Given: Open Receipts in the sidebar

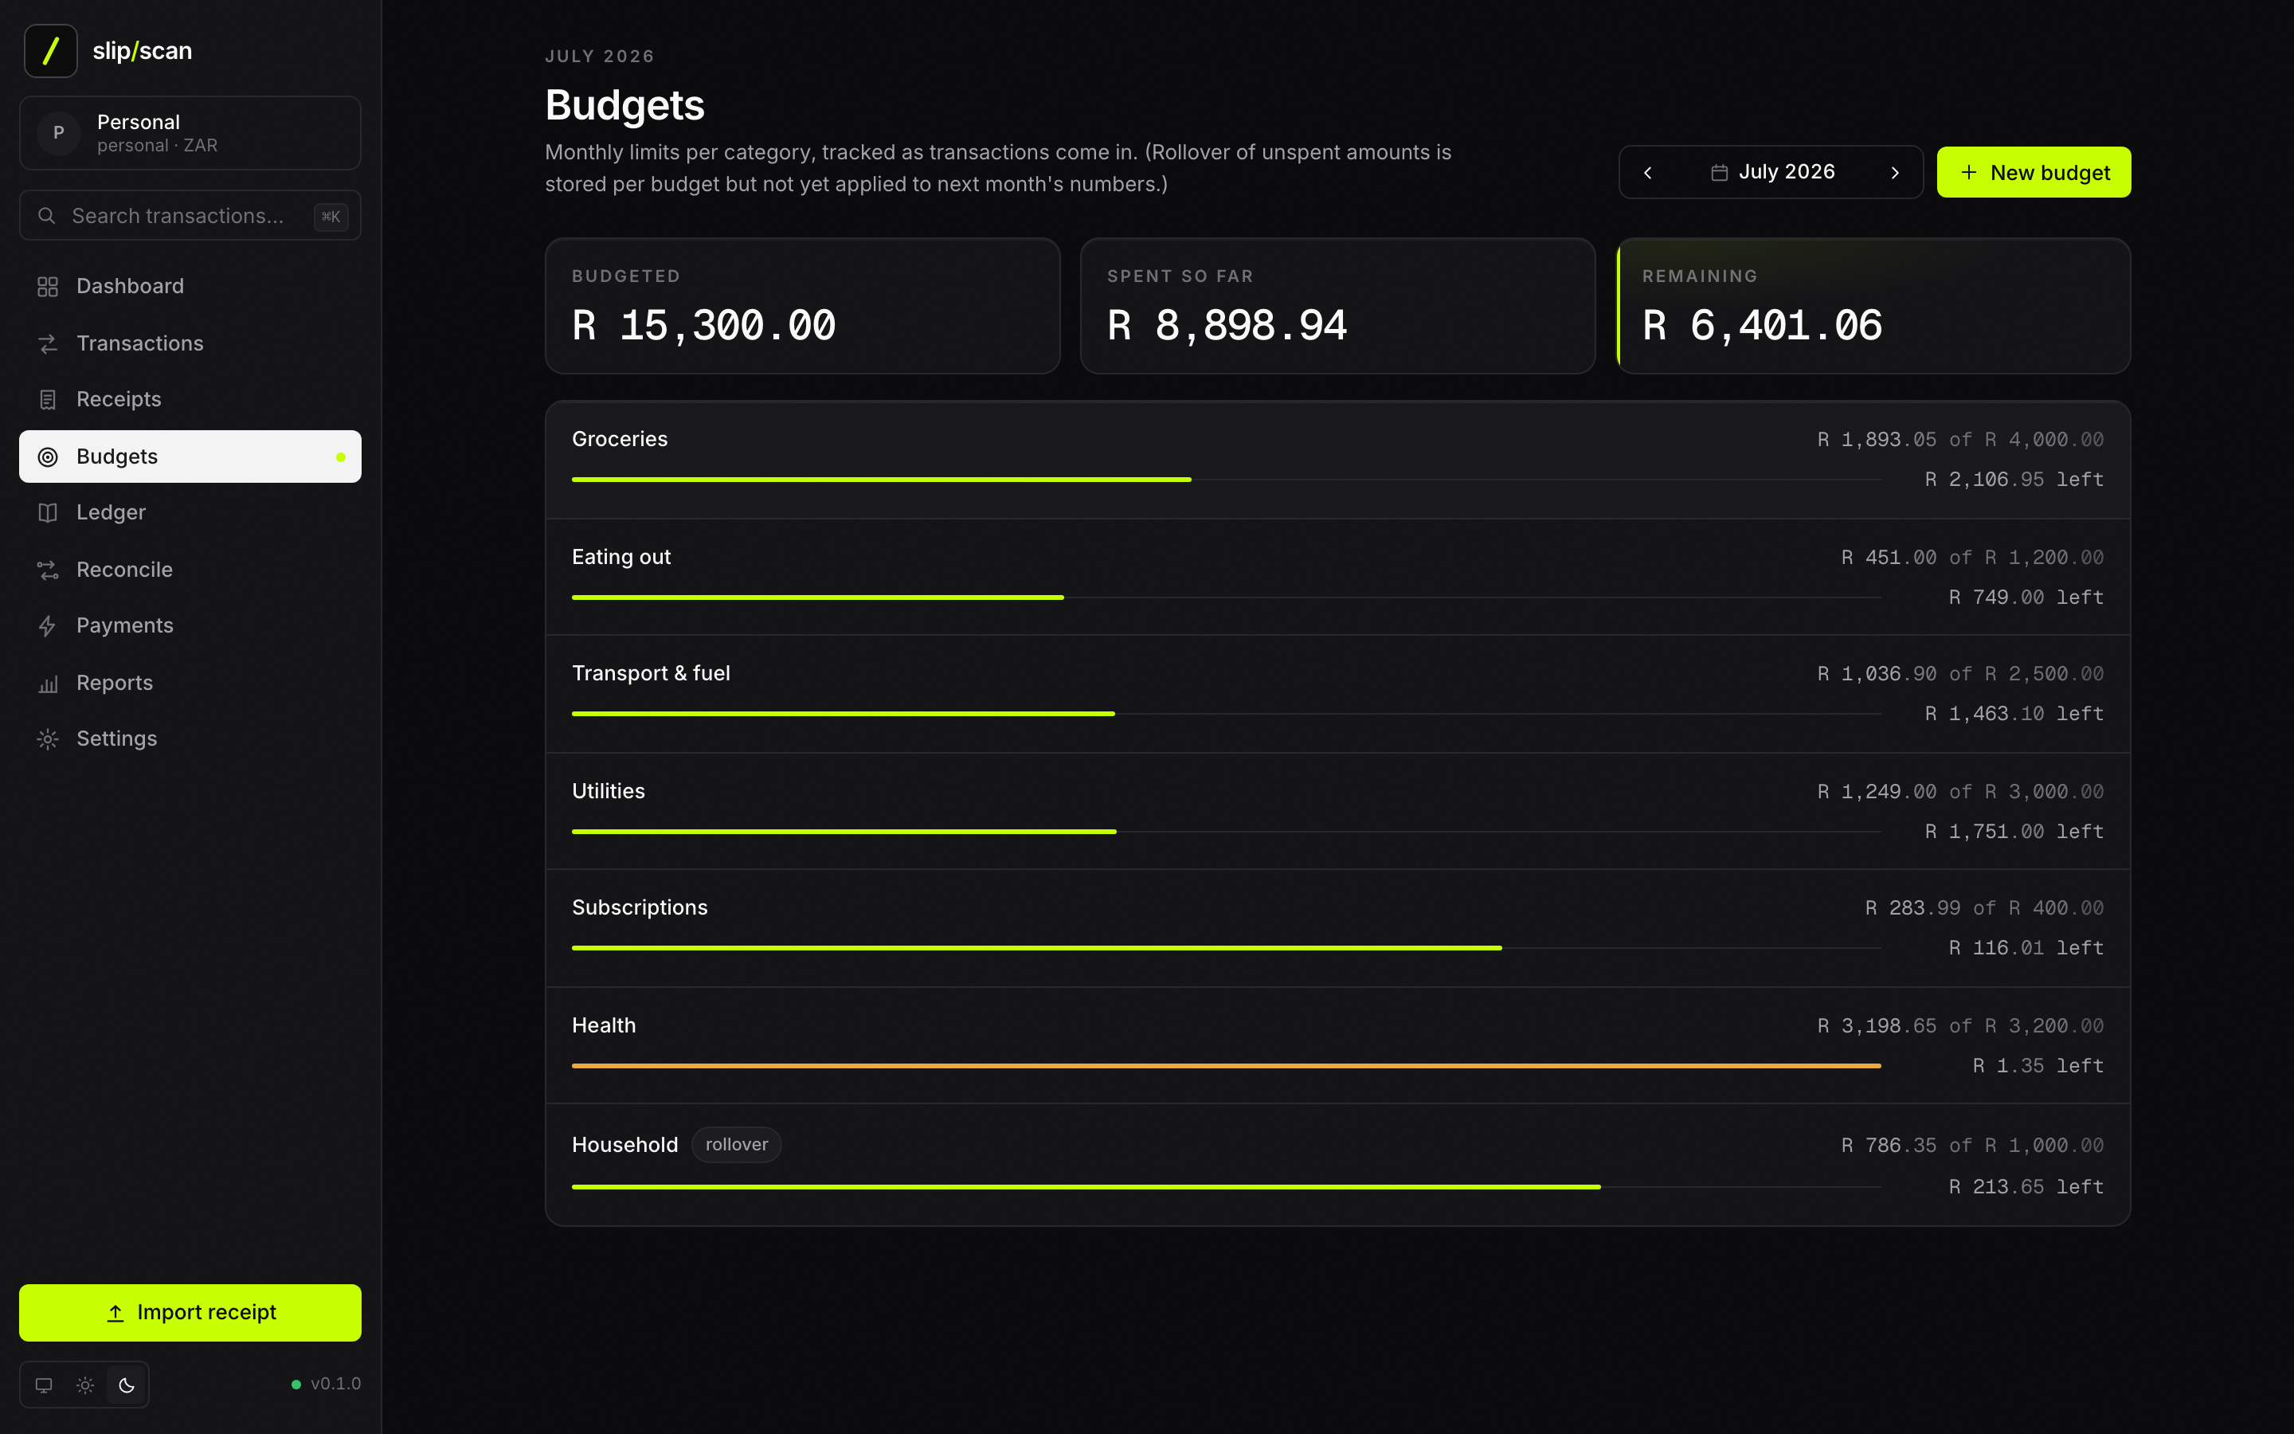Looking at the screenshot, I should 190,399.
